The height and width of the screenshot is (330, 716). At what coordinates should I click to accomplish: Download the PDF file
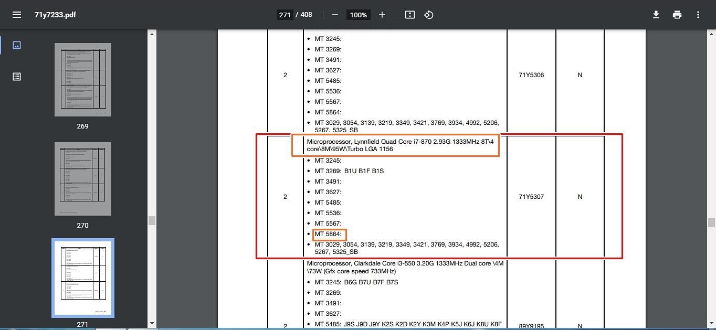click(656, 15)
